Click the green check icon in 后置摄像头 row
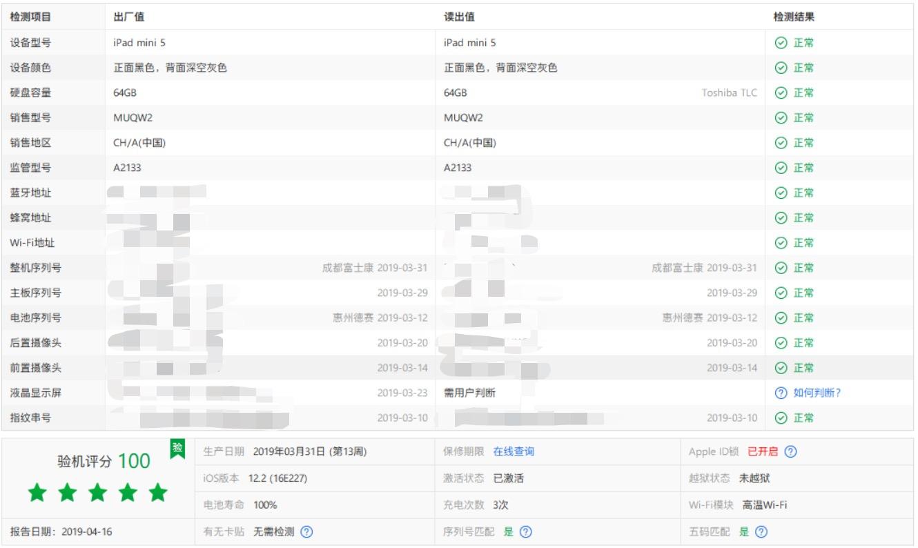Viewport: 918px width, 548px height. [x=781, y=343]
